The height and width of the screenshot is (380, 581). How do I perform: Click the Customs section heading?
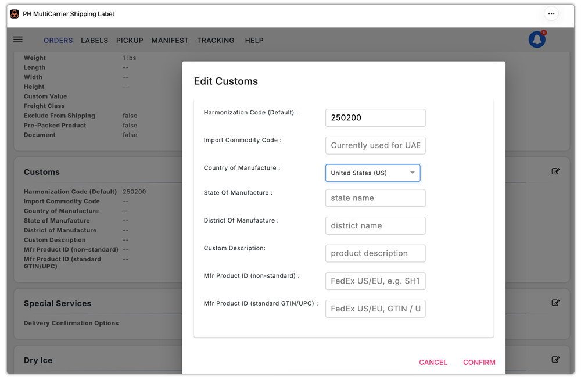point(41,172)
